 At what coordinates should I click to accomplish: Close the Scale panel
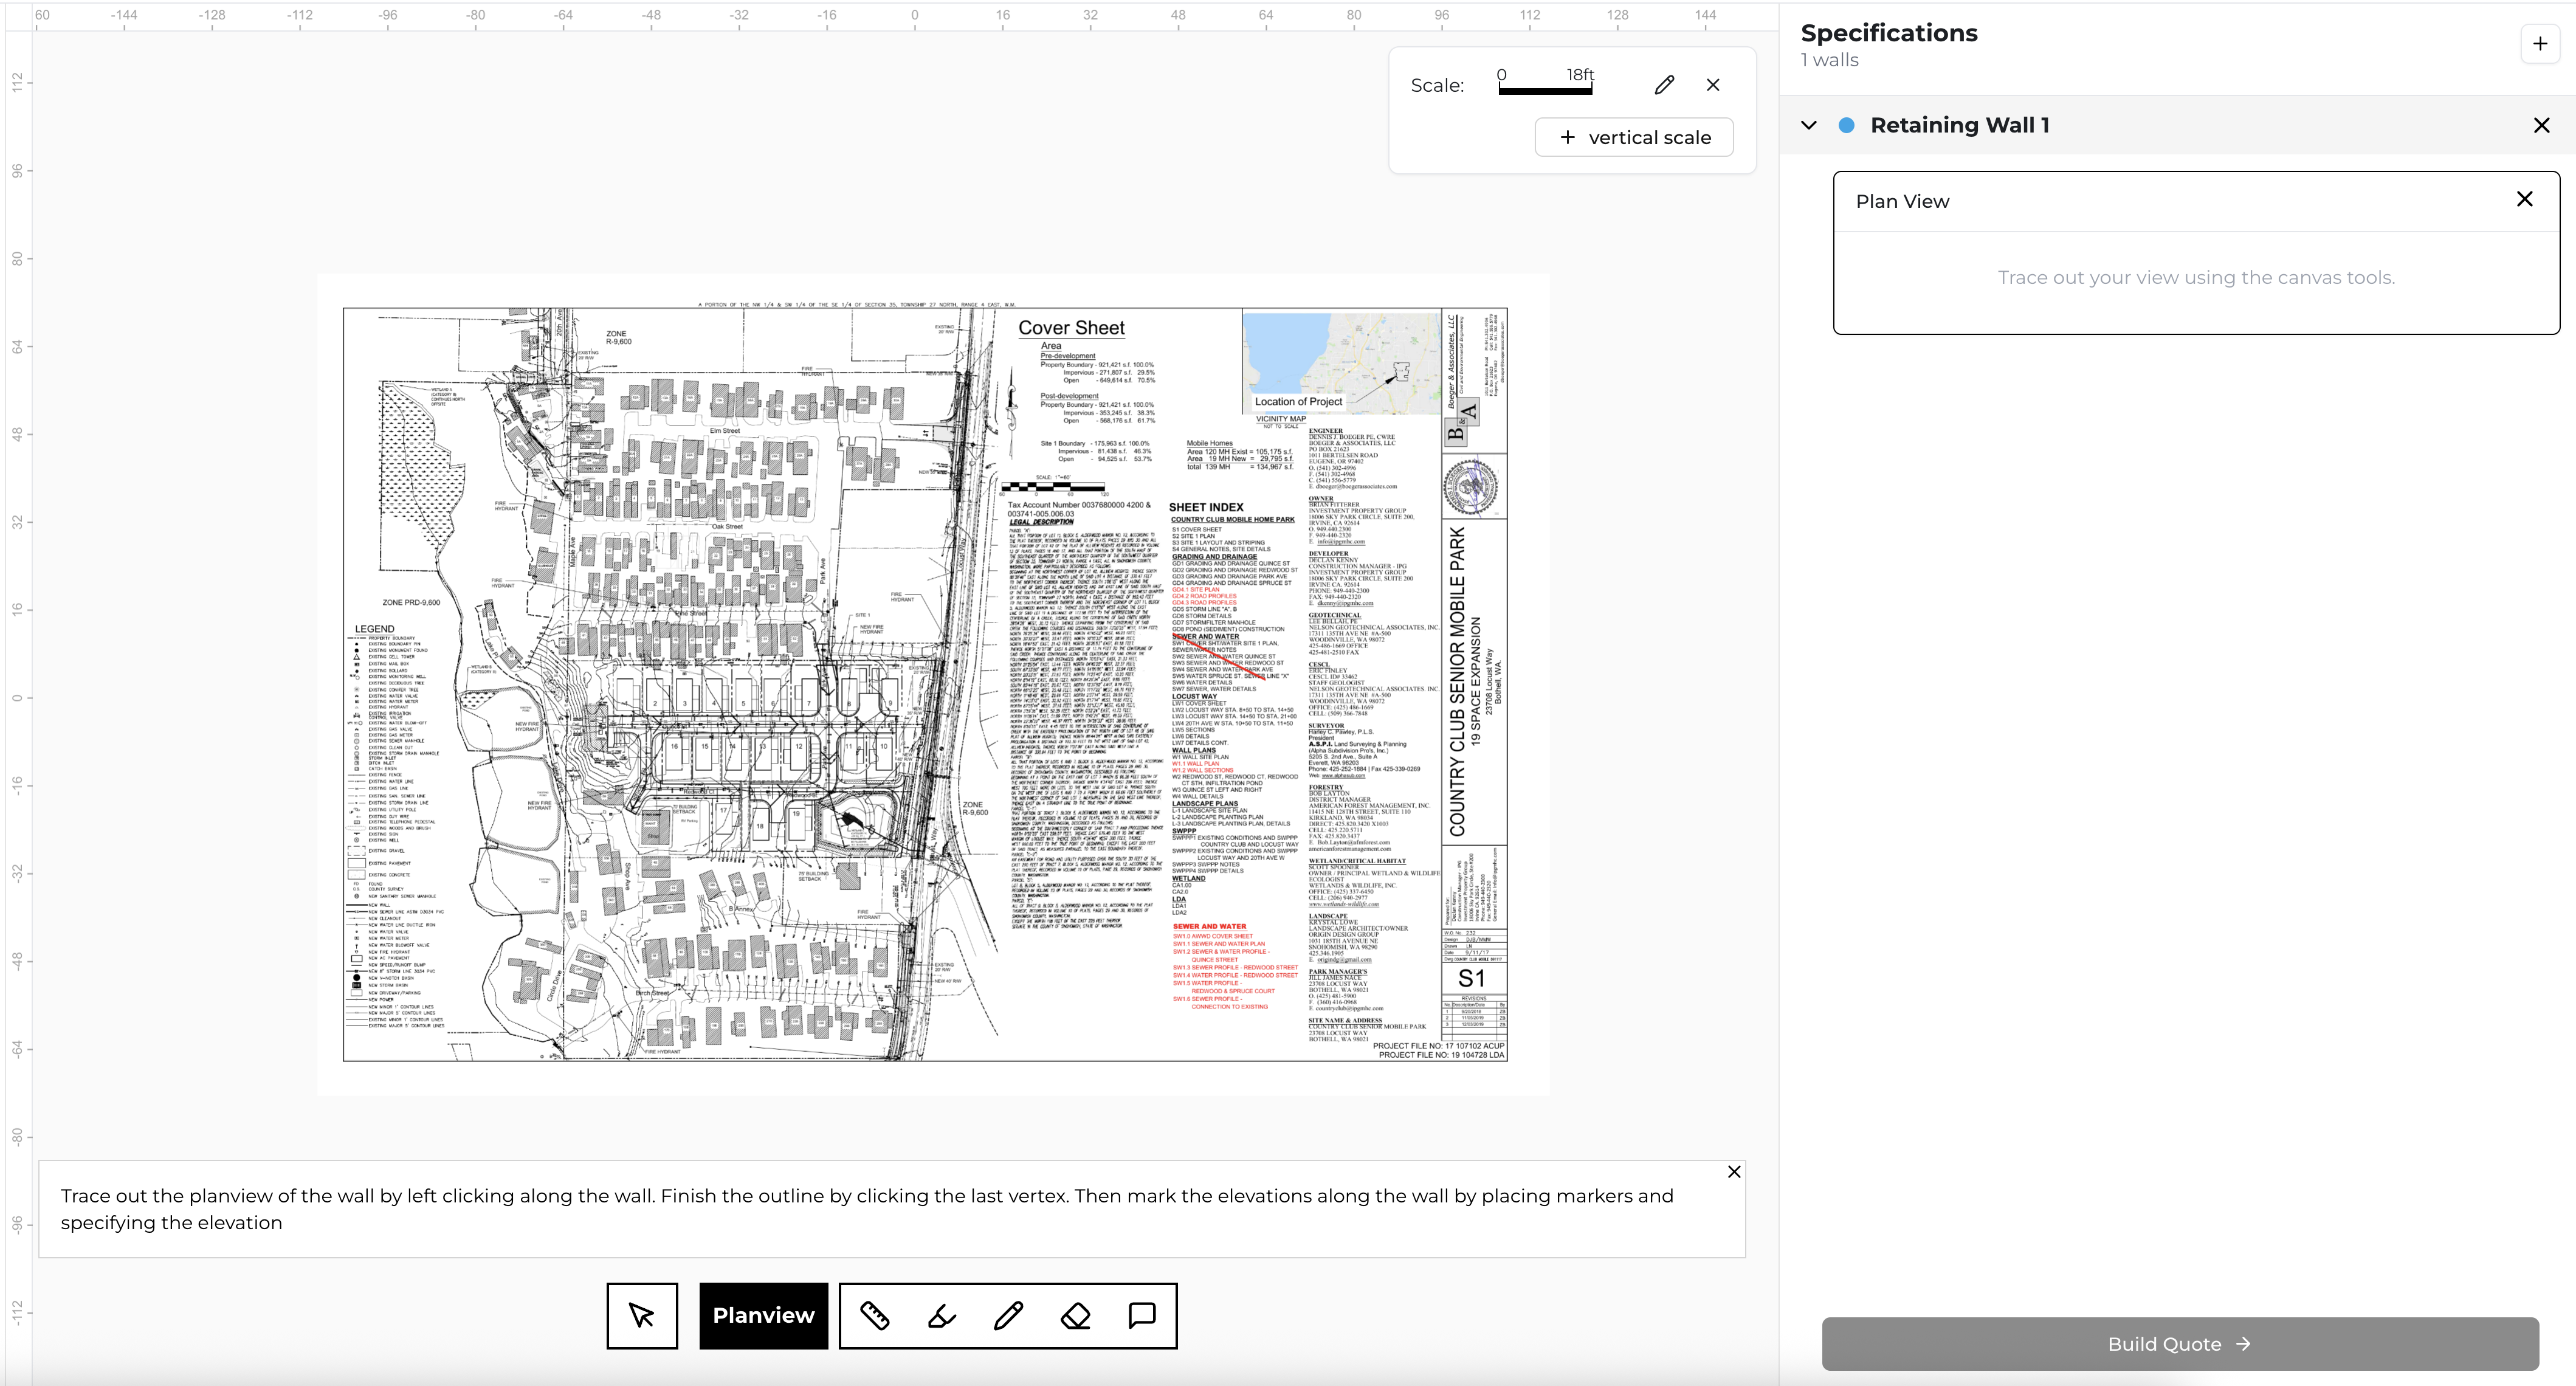point(1712,85)
